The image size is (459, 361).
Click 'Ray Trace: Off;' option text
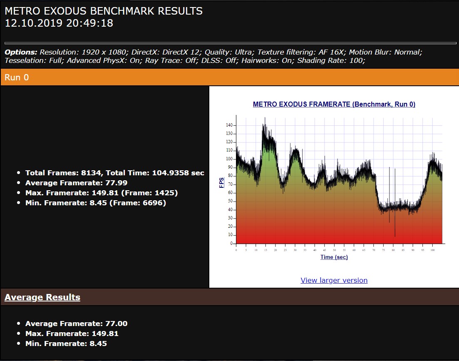172,60
